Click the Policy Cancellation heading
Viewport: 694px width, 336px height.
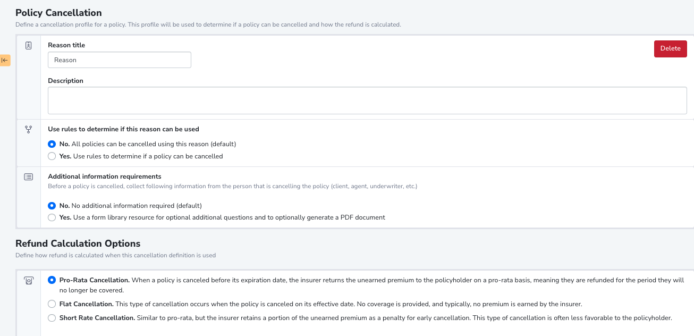point(58,12)
